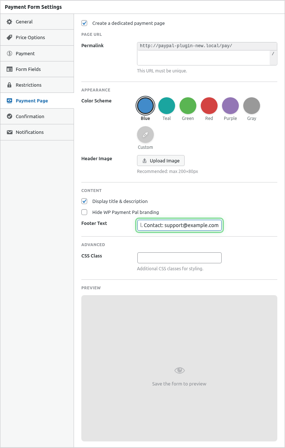
Task: Click the dollar sign icon for Payment
Action: pos(11,53)
